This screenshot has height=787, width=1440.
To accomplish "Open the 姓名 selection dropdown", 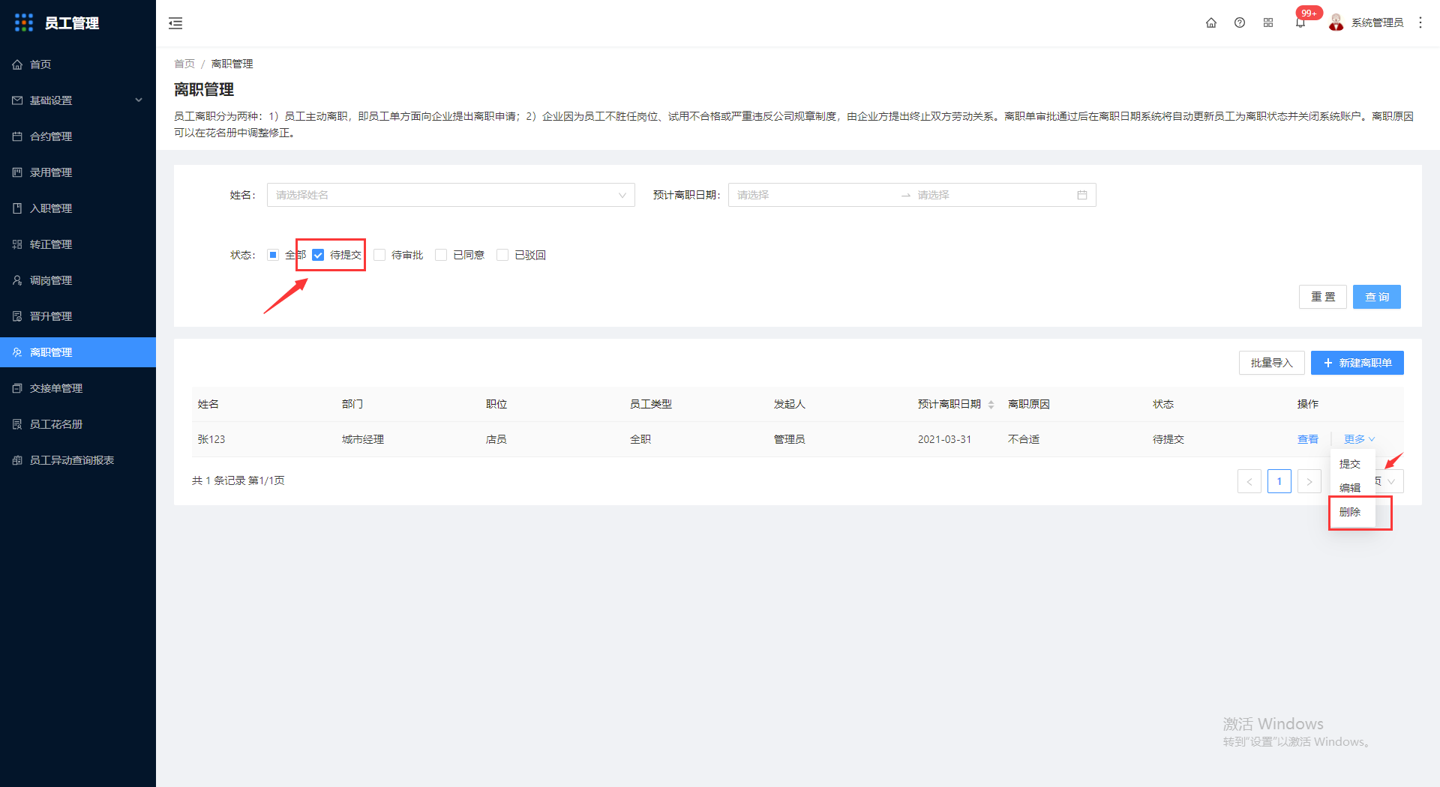I will (451, 195).
